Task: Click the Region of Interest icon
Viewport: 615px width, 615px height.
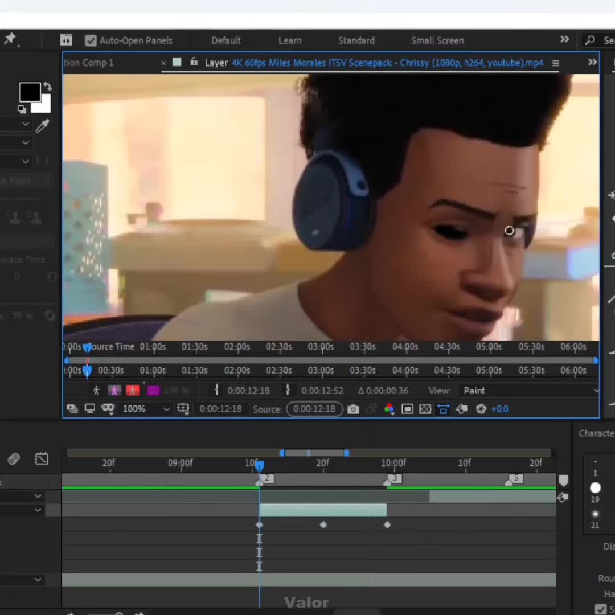Action: click(x=407, y=409)
